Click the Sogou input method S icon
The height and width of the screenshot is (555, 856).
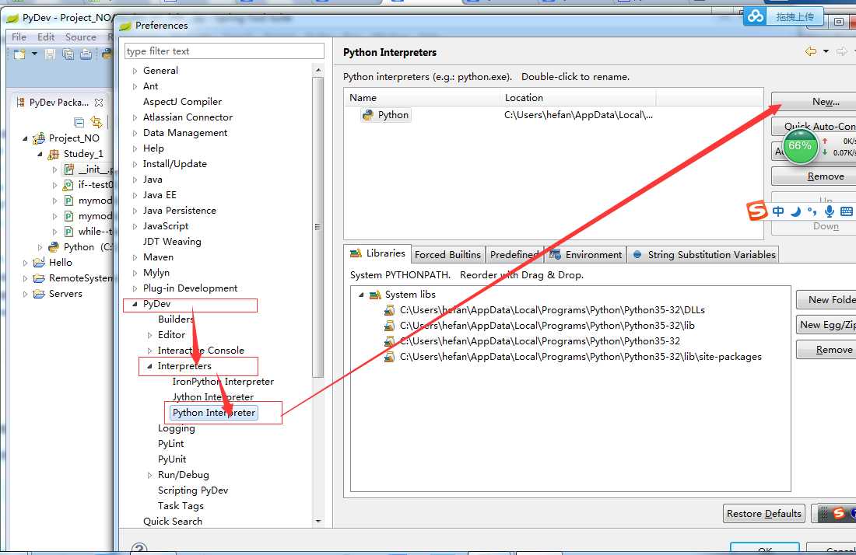757,211
